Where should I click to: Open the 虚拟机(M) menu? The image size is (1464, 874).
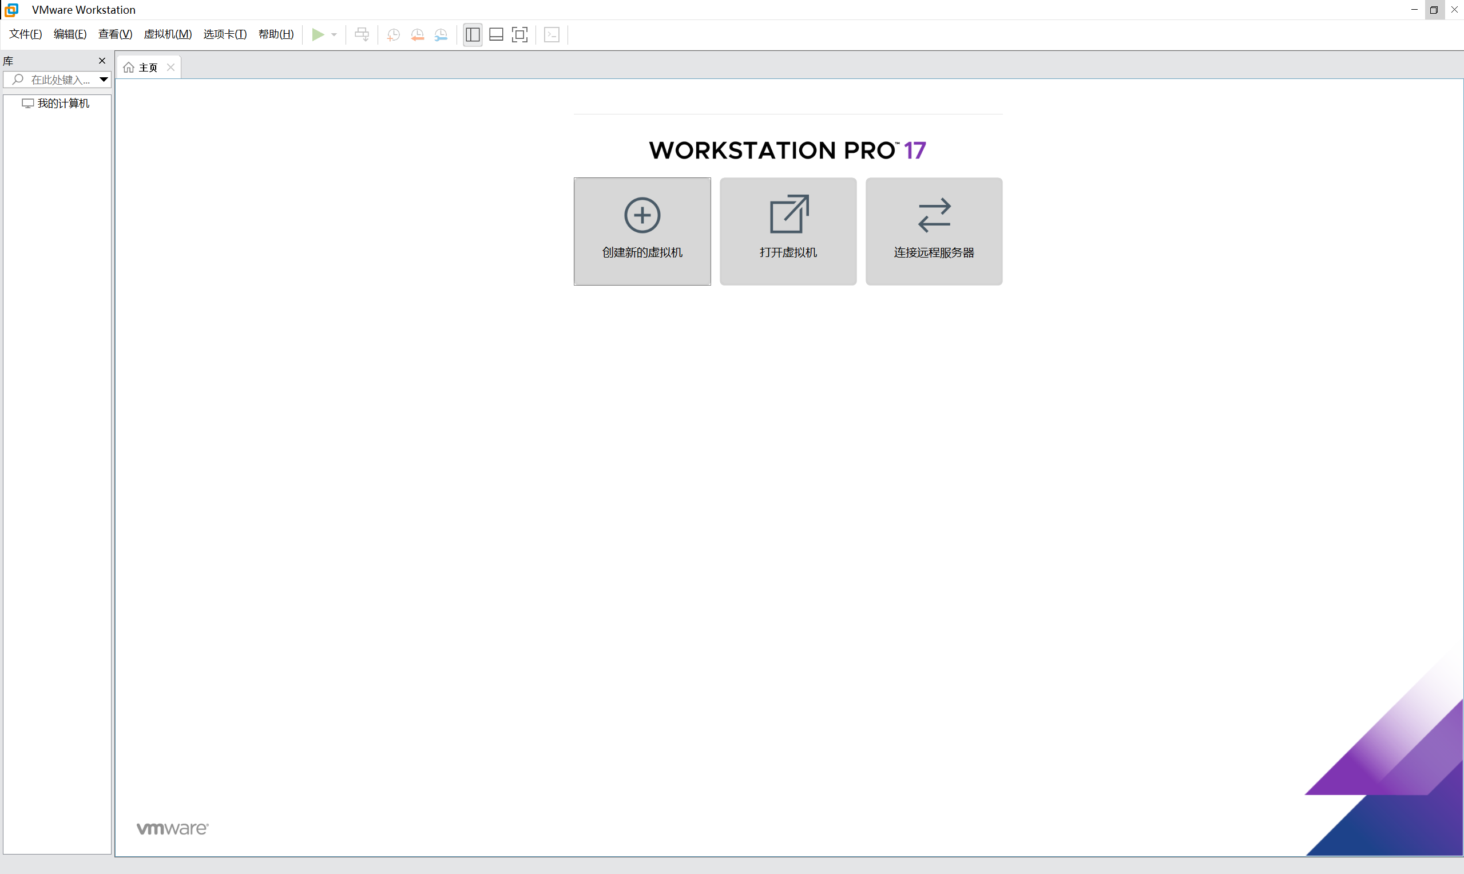[x=168, y=34]
